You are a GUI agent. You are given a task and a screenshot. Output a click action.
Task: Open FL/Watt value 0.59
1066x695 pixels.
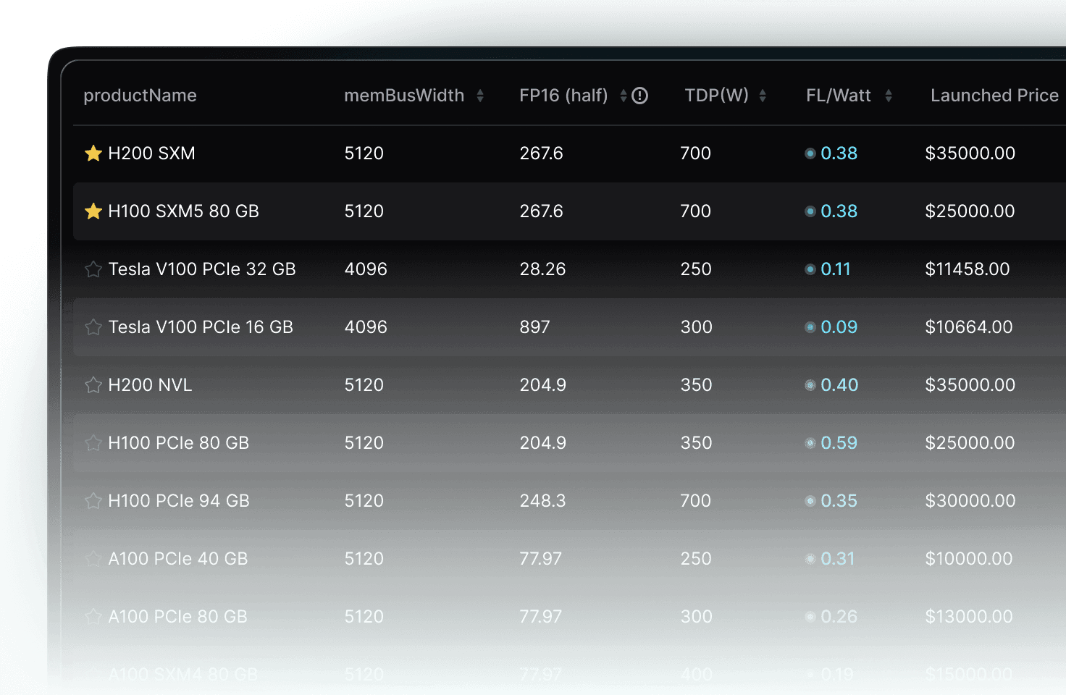tap(839, 443)
